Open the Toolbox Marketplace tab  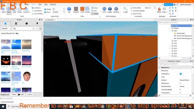coord(5,24)
